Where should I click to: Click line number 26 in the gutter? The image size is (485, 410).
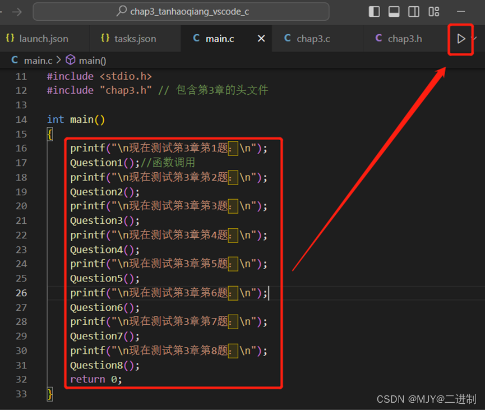(x=21, y=293)
